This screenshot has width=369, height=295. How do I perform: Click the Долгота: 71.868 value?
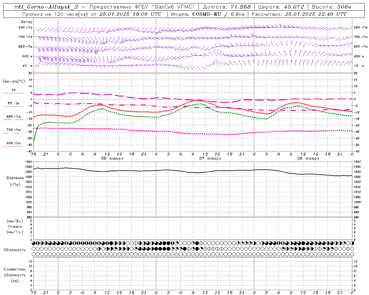(227, 7)
